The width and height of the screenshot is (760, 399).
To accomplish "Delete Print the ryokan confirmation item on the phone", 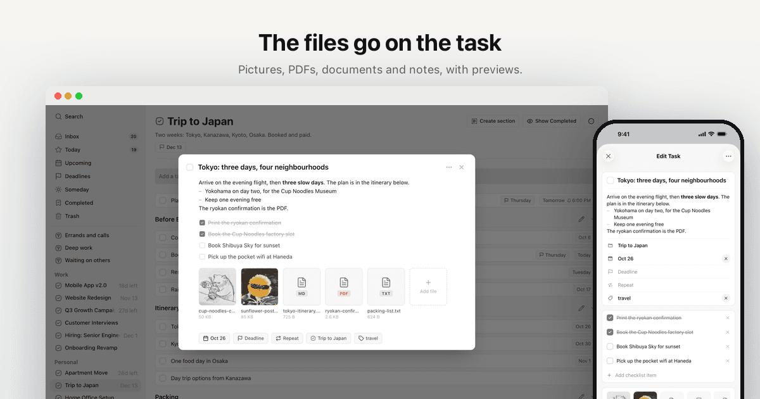I will click(728, 318).
